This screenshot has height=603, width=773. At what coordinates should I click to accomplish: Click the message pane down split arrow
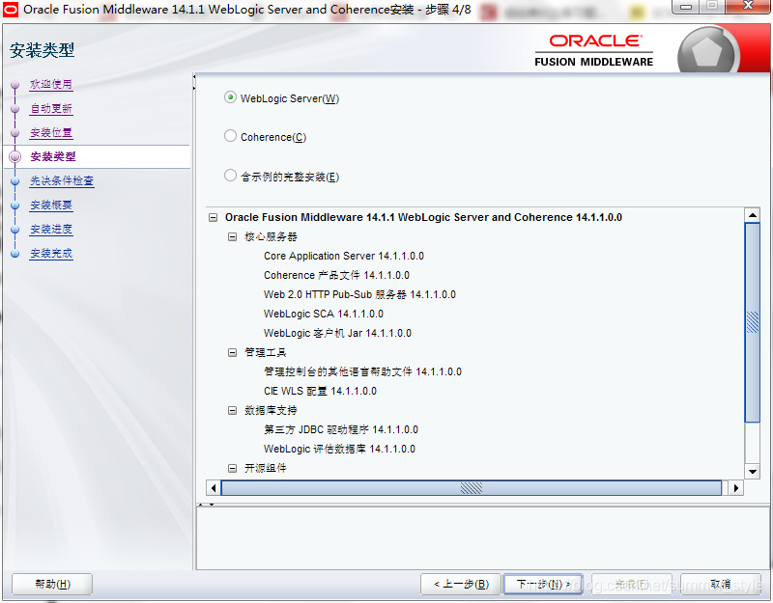coord(212,505)
